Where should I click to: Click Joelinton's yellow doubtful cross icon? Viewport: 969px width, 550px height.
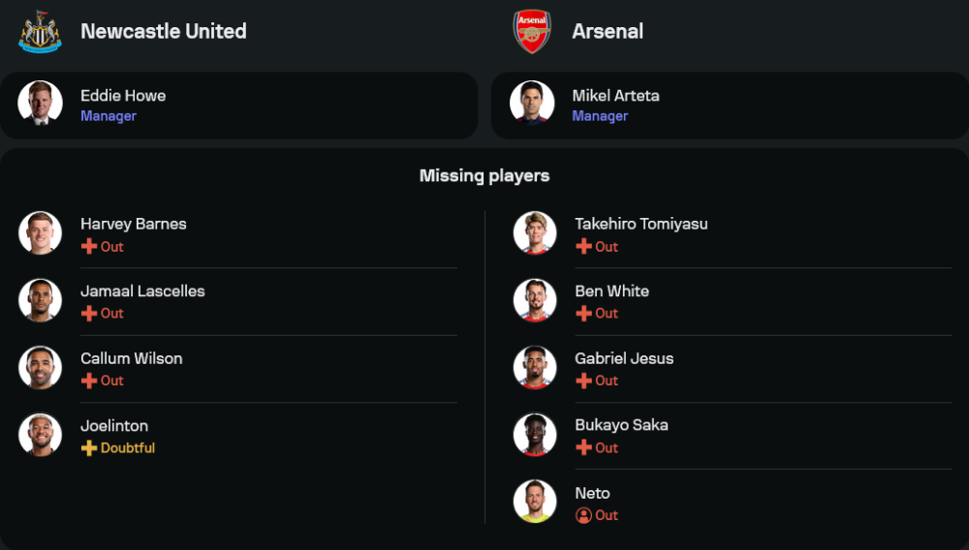pos(89,448)
